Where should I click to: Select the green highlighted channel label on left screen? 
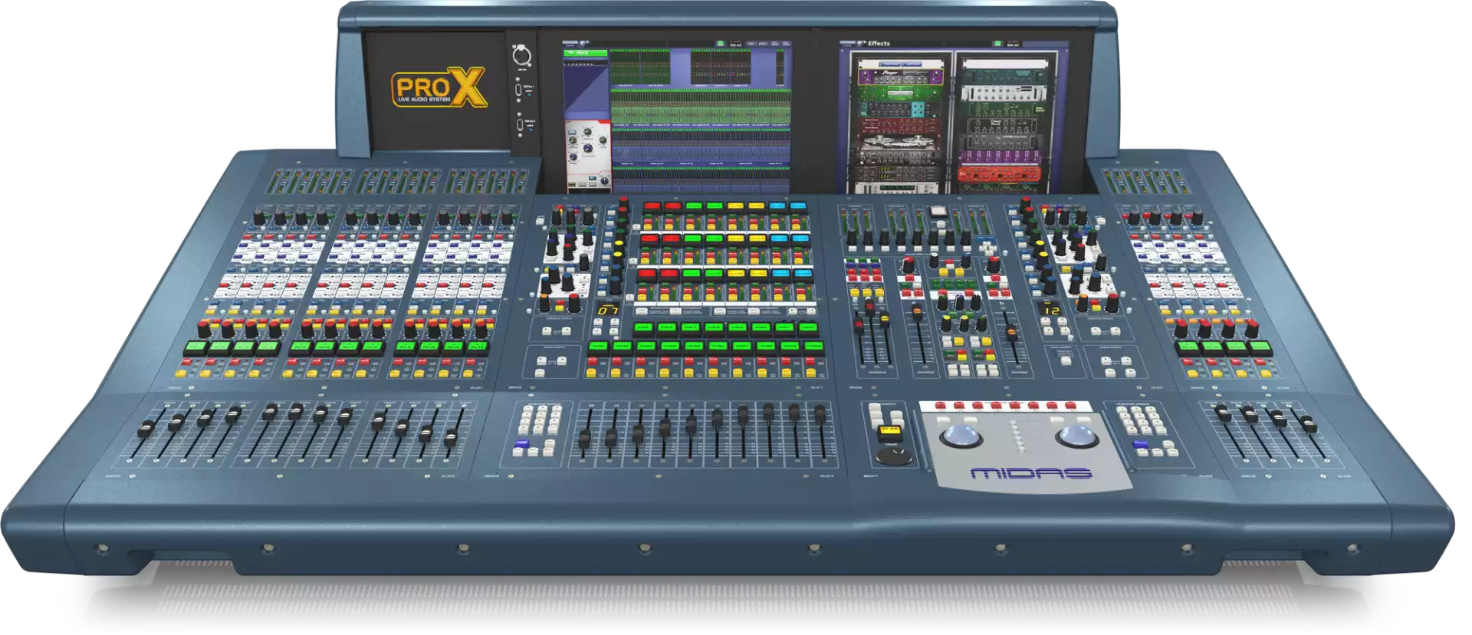tap(586, 53)
